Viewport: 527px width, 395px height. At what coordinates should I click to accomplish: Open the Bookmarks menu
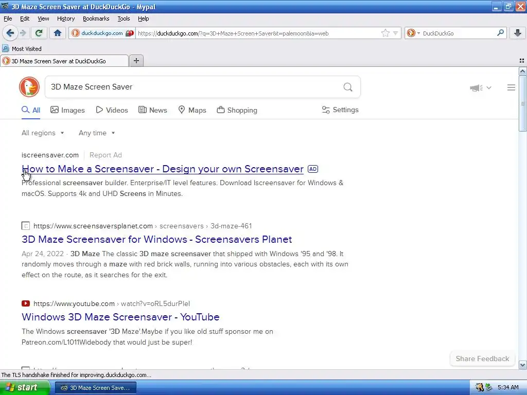96,19
